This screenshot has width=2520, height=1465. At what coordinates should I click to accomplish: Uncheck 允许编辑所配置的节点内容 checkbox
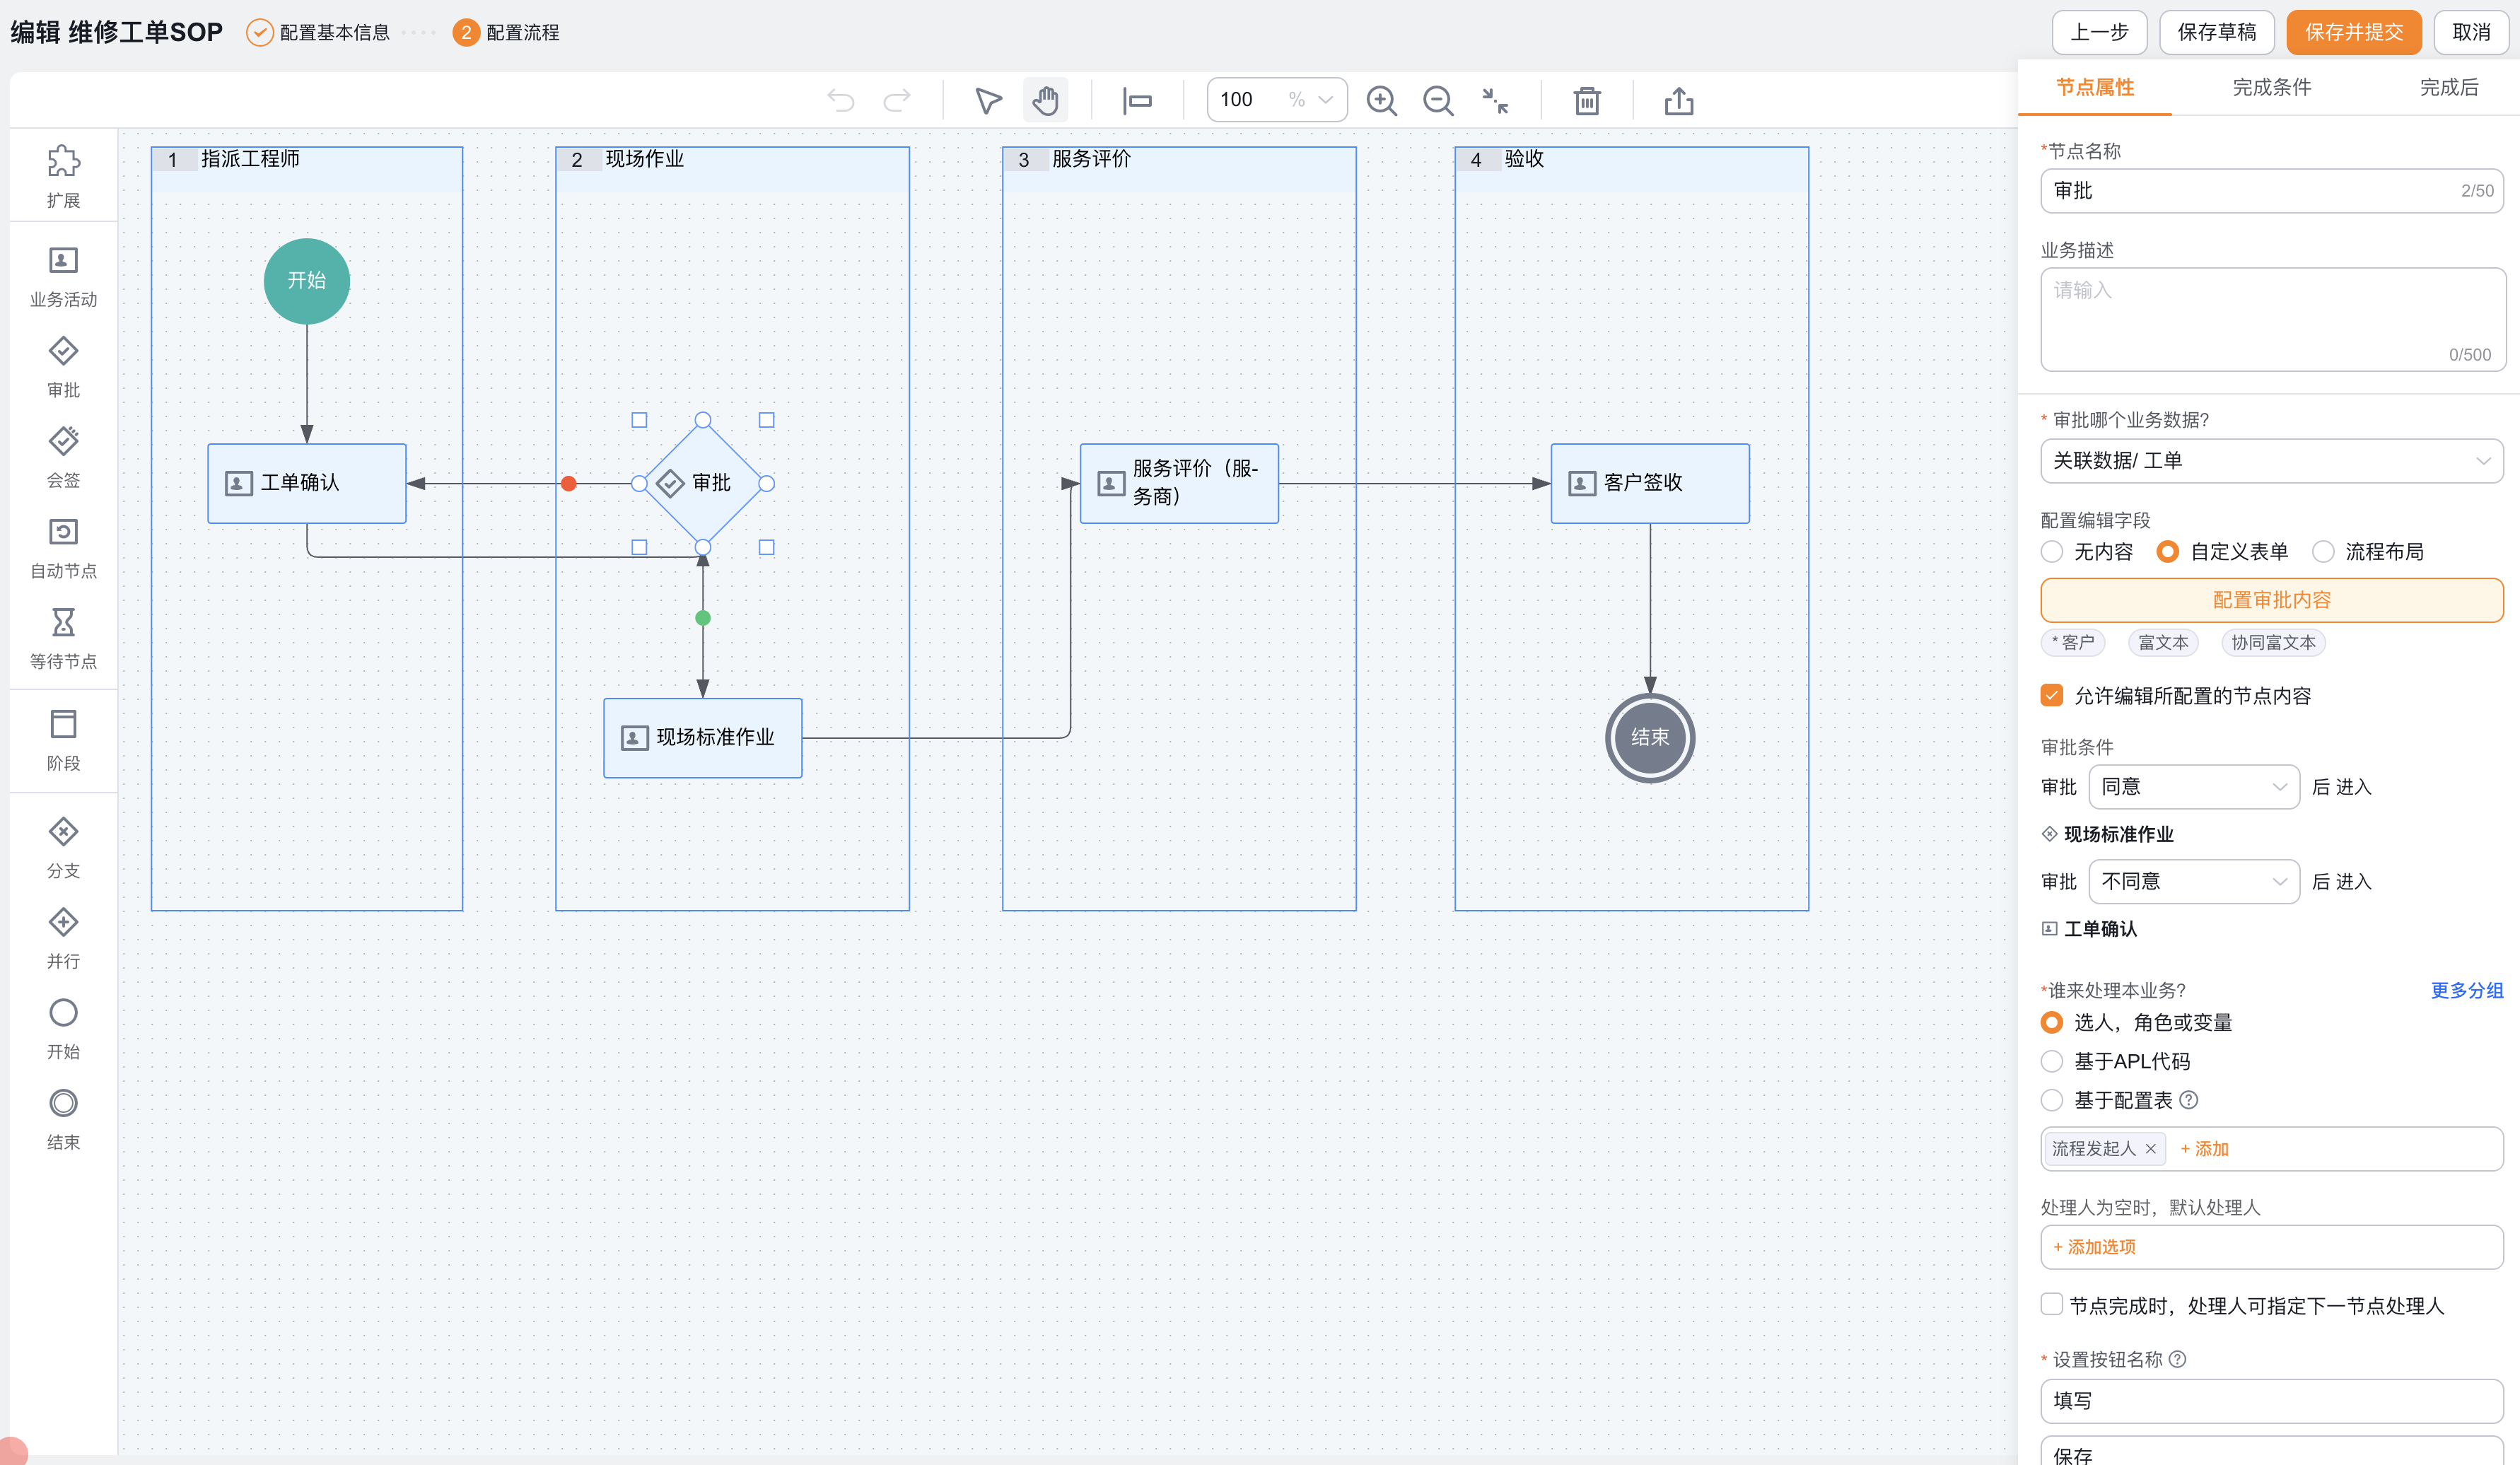[2052, 695]
